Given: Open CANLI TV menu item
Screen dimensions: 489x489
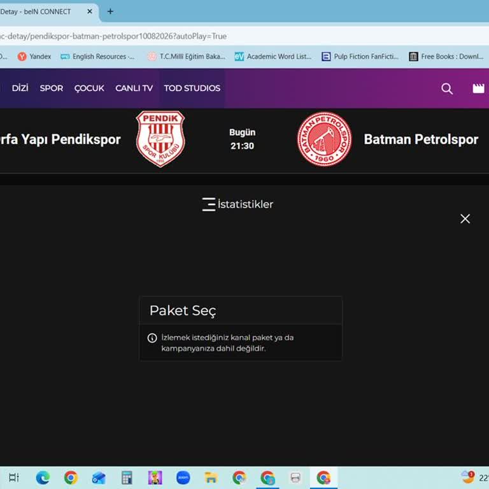Looking at the screenshot, I should coord(134,89).
